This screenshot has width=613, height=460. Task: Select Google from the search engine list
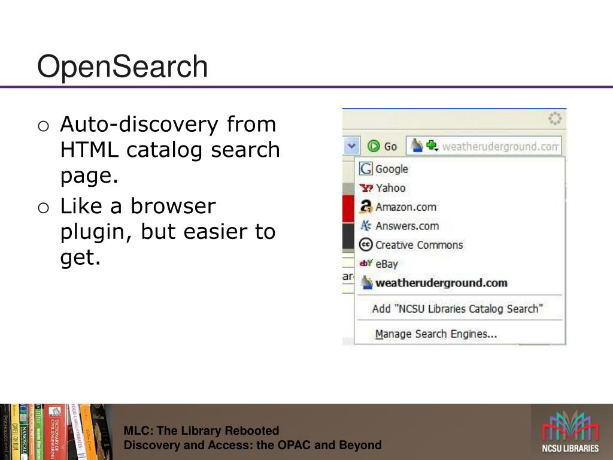(x=460, y=168)
